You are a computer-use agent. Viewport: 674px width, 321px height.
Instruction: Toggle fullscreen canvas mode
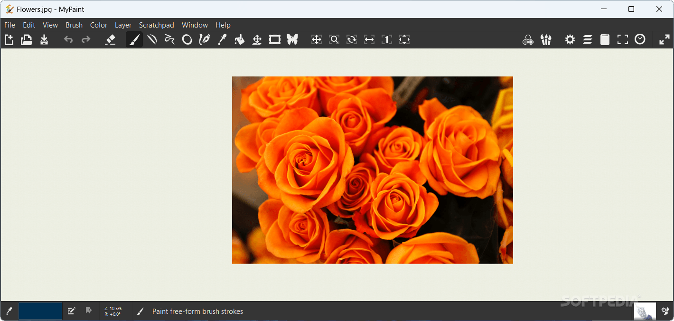622,39
